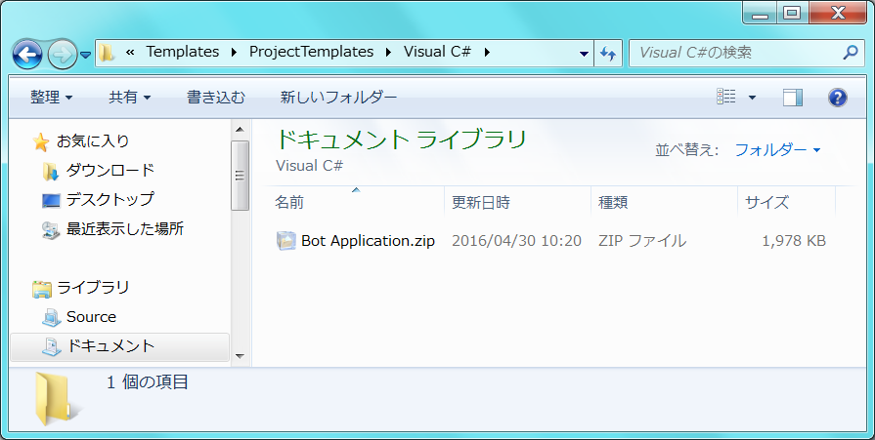Click the ZIP ファイル type cell

(642, 241)
